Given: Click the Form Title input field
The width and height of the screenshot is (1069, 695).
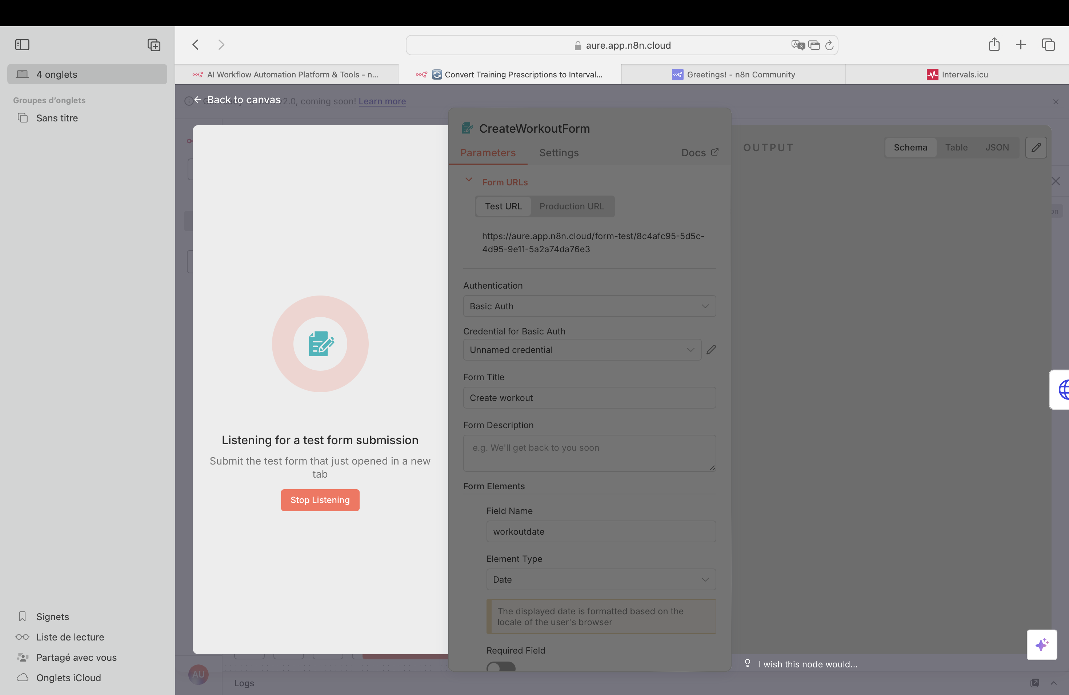Looking at the screenshot, I should click(589, 398).
